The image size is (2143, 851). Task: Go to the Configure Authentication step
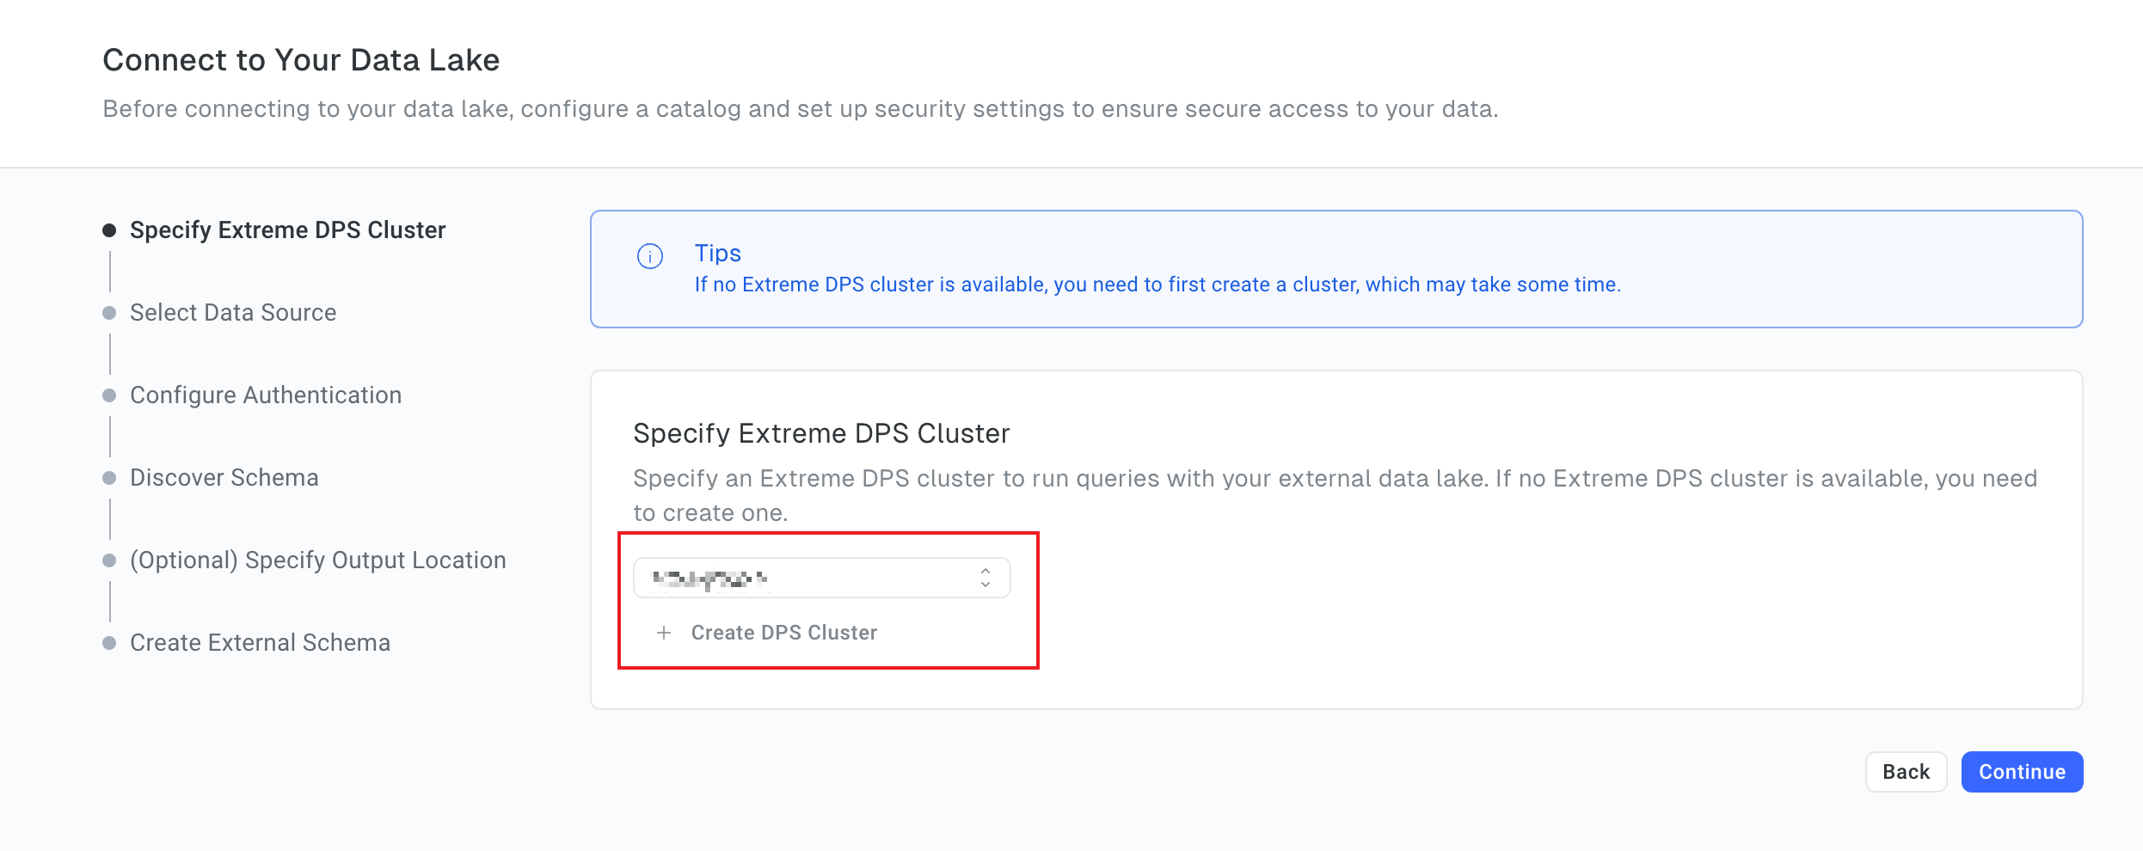[266, 395]
